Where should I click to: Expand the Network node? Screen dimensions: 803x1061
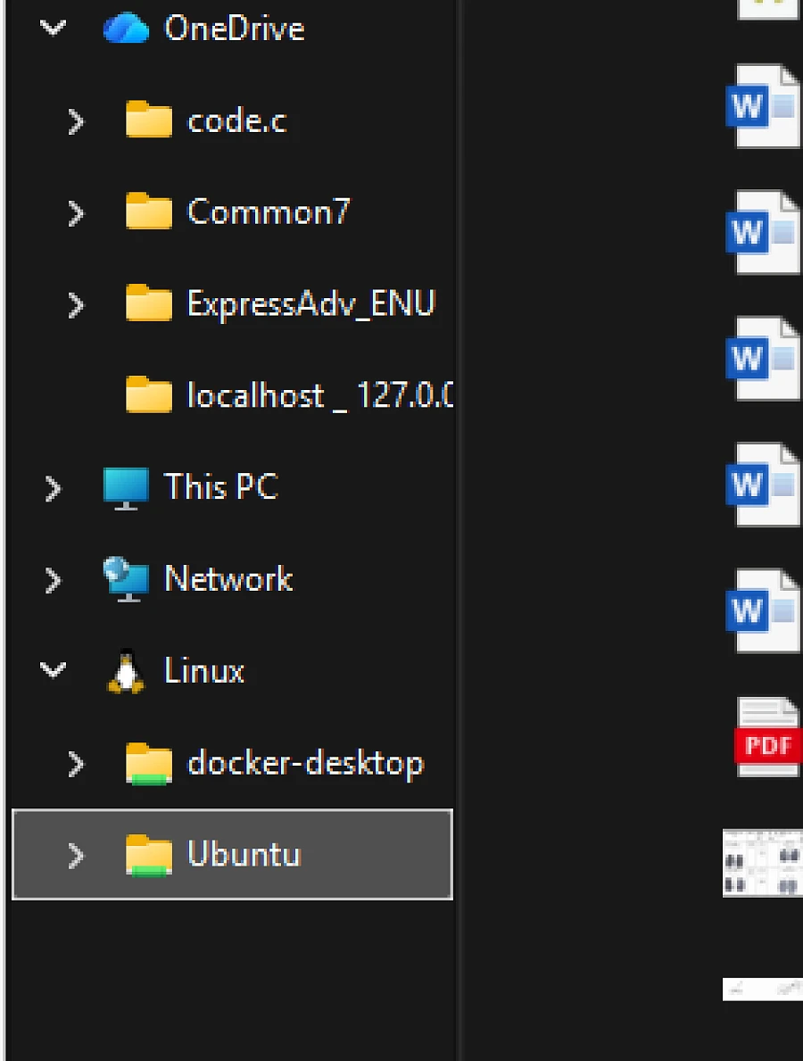coord(53,581)
